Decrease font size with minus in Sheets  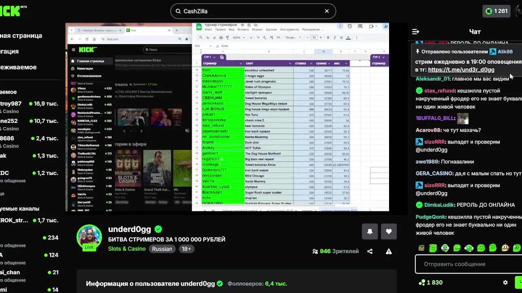(307, 37)
